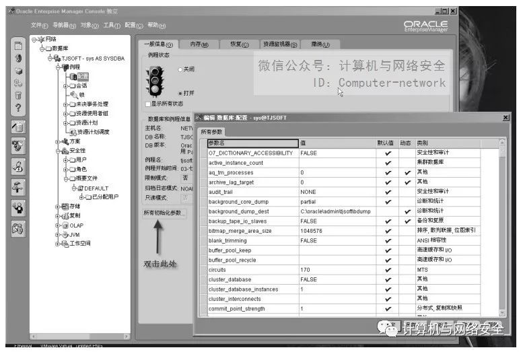
Task: Switch to the 撤消 tab
Action: click(x=320, y=44)
